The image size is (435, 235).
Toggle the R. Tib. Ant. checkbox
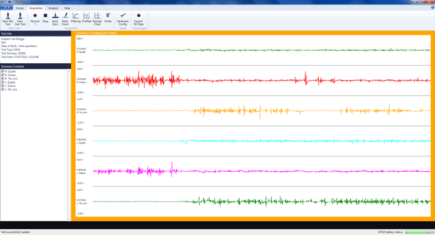pyautogui.click(x=2, y=79)
